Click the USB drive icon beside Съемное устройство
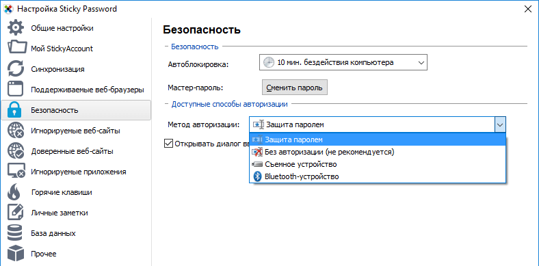Screen dimensions: 539x266 tap(257, 164)
